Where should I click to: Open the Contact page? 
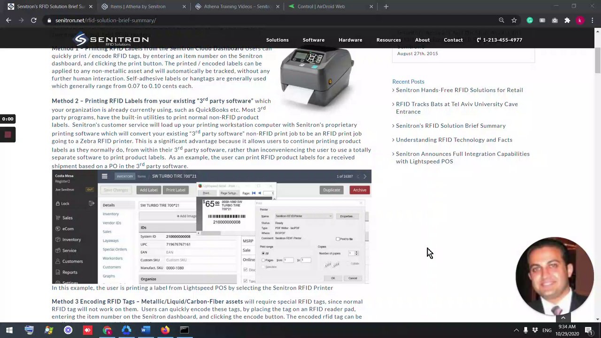point(453,40)
